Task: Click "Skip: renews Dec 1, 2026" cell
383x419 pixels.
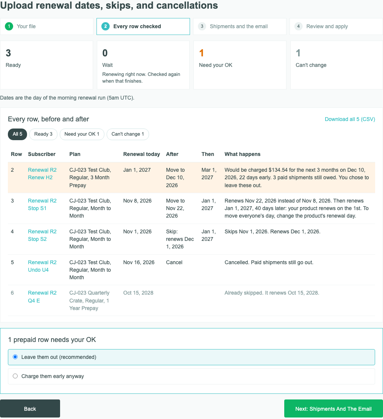Action: (x=180, y=239)
